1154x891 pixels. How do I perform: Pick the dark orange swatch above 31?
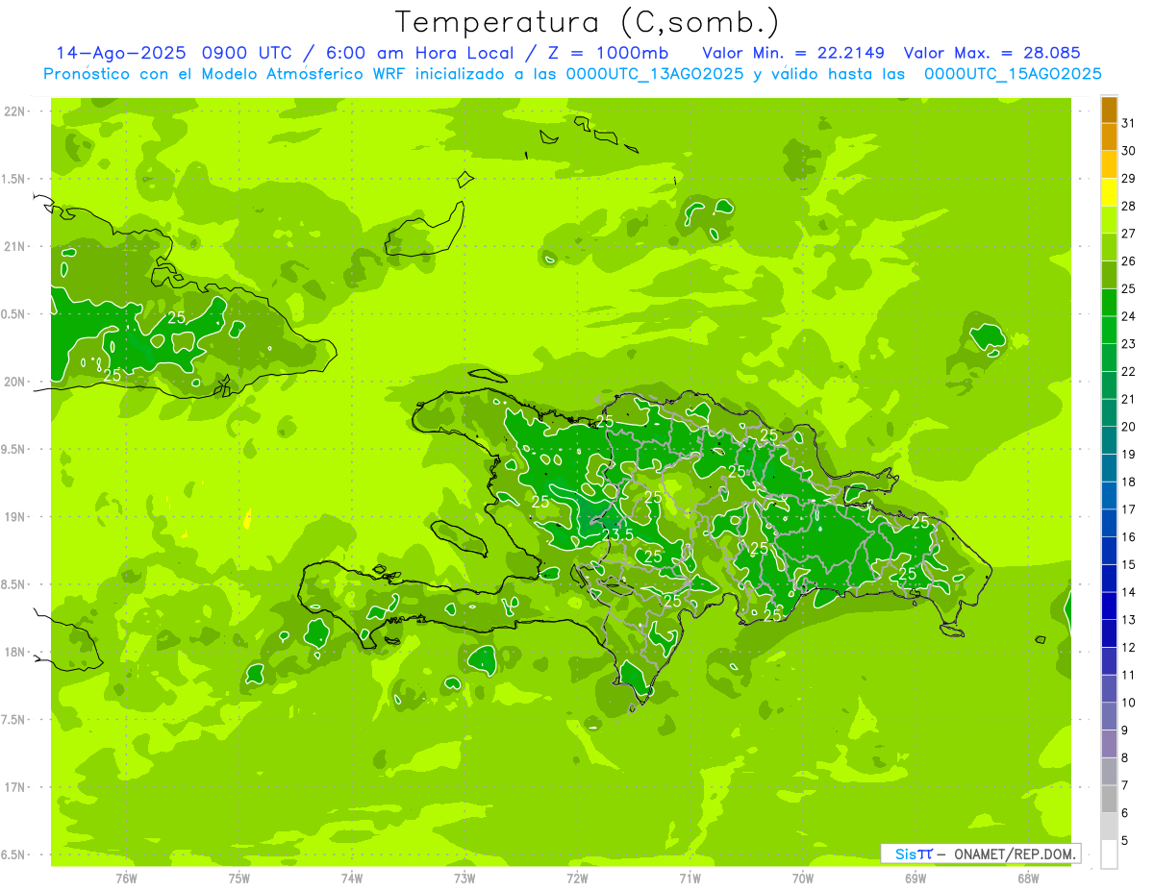pyautogui.click(x=1109, y=110)
